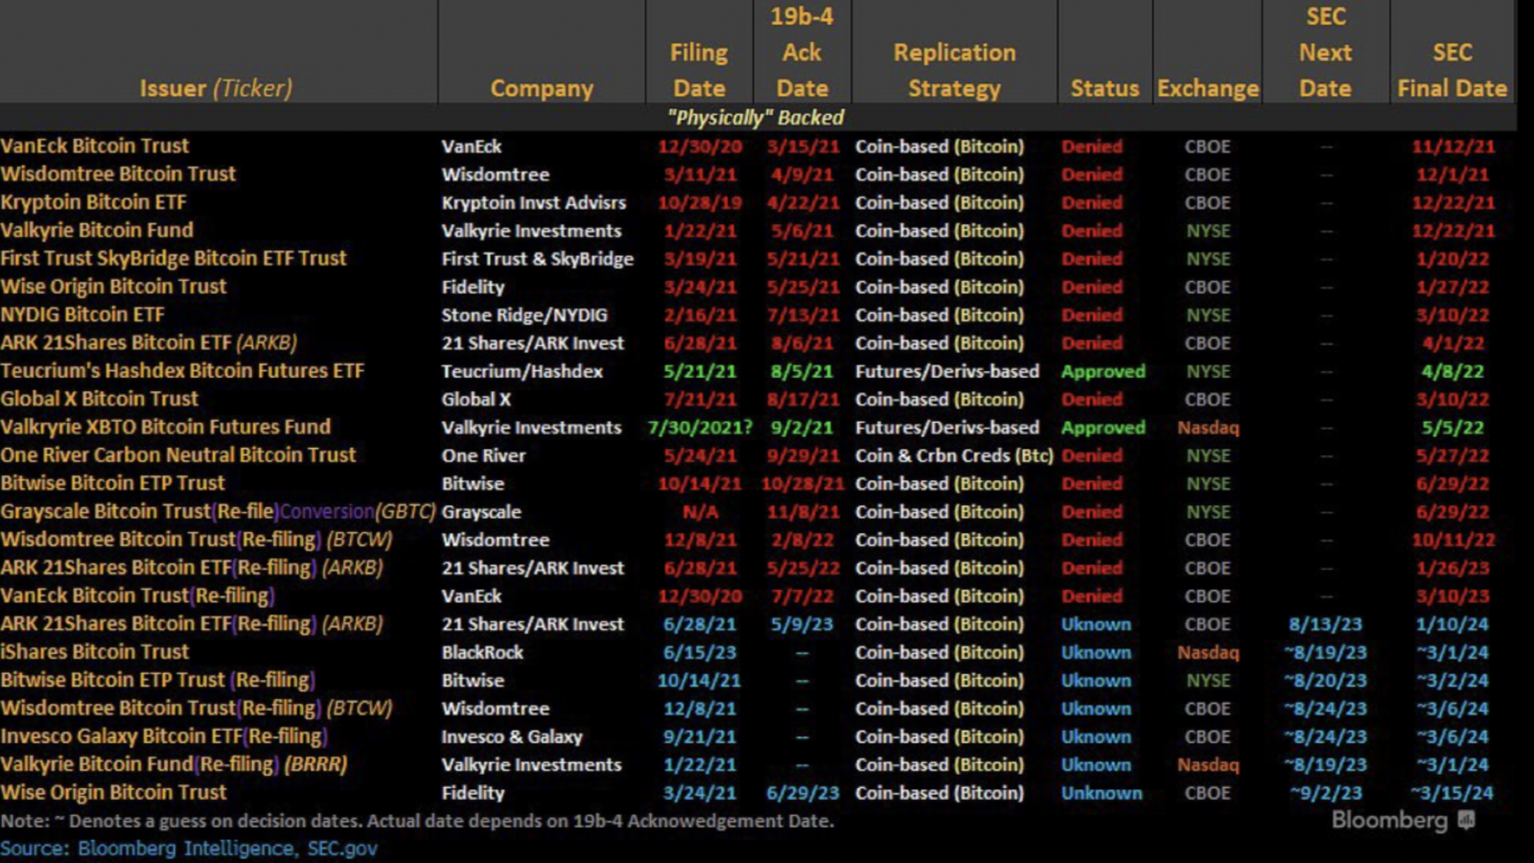Click the Stone Ridge/NYDIG company cell

click(524, 315)
